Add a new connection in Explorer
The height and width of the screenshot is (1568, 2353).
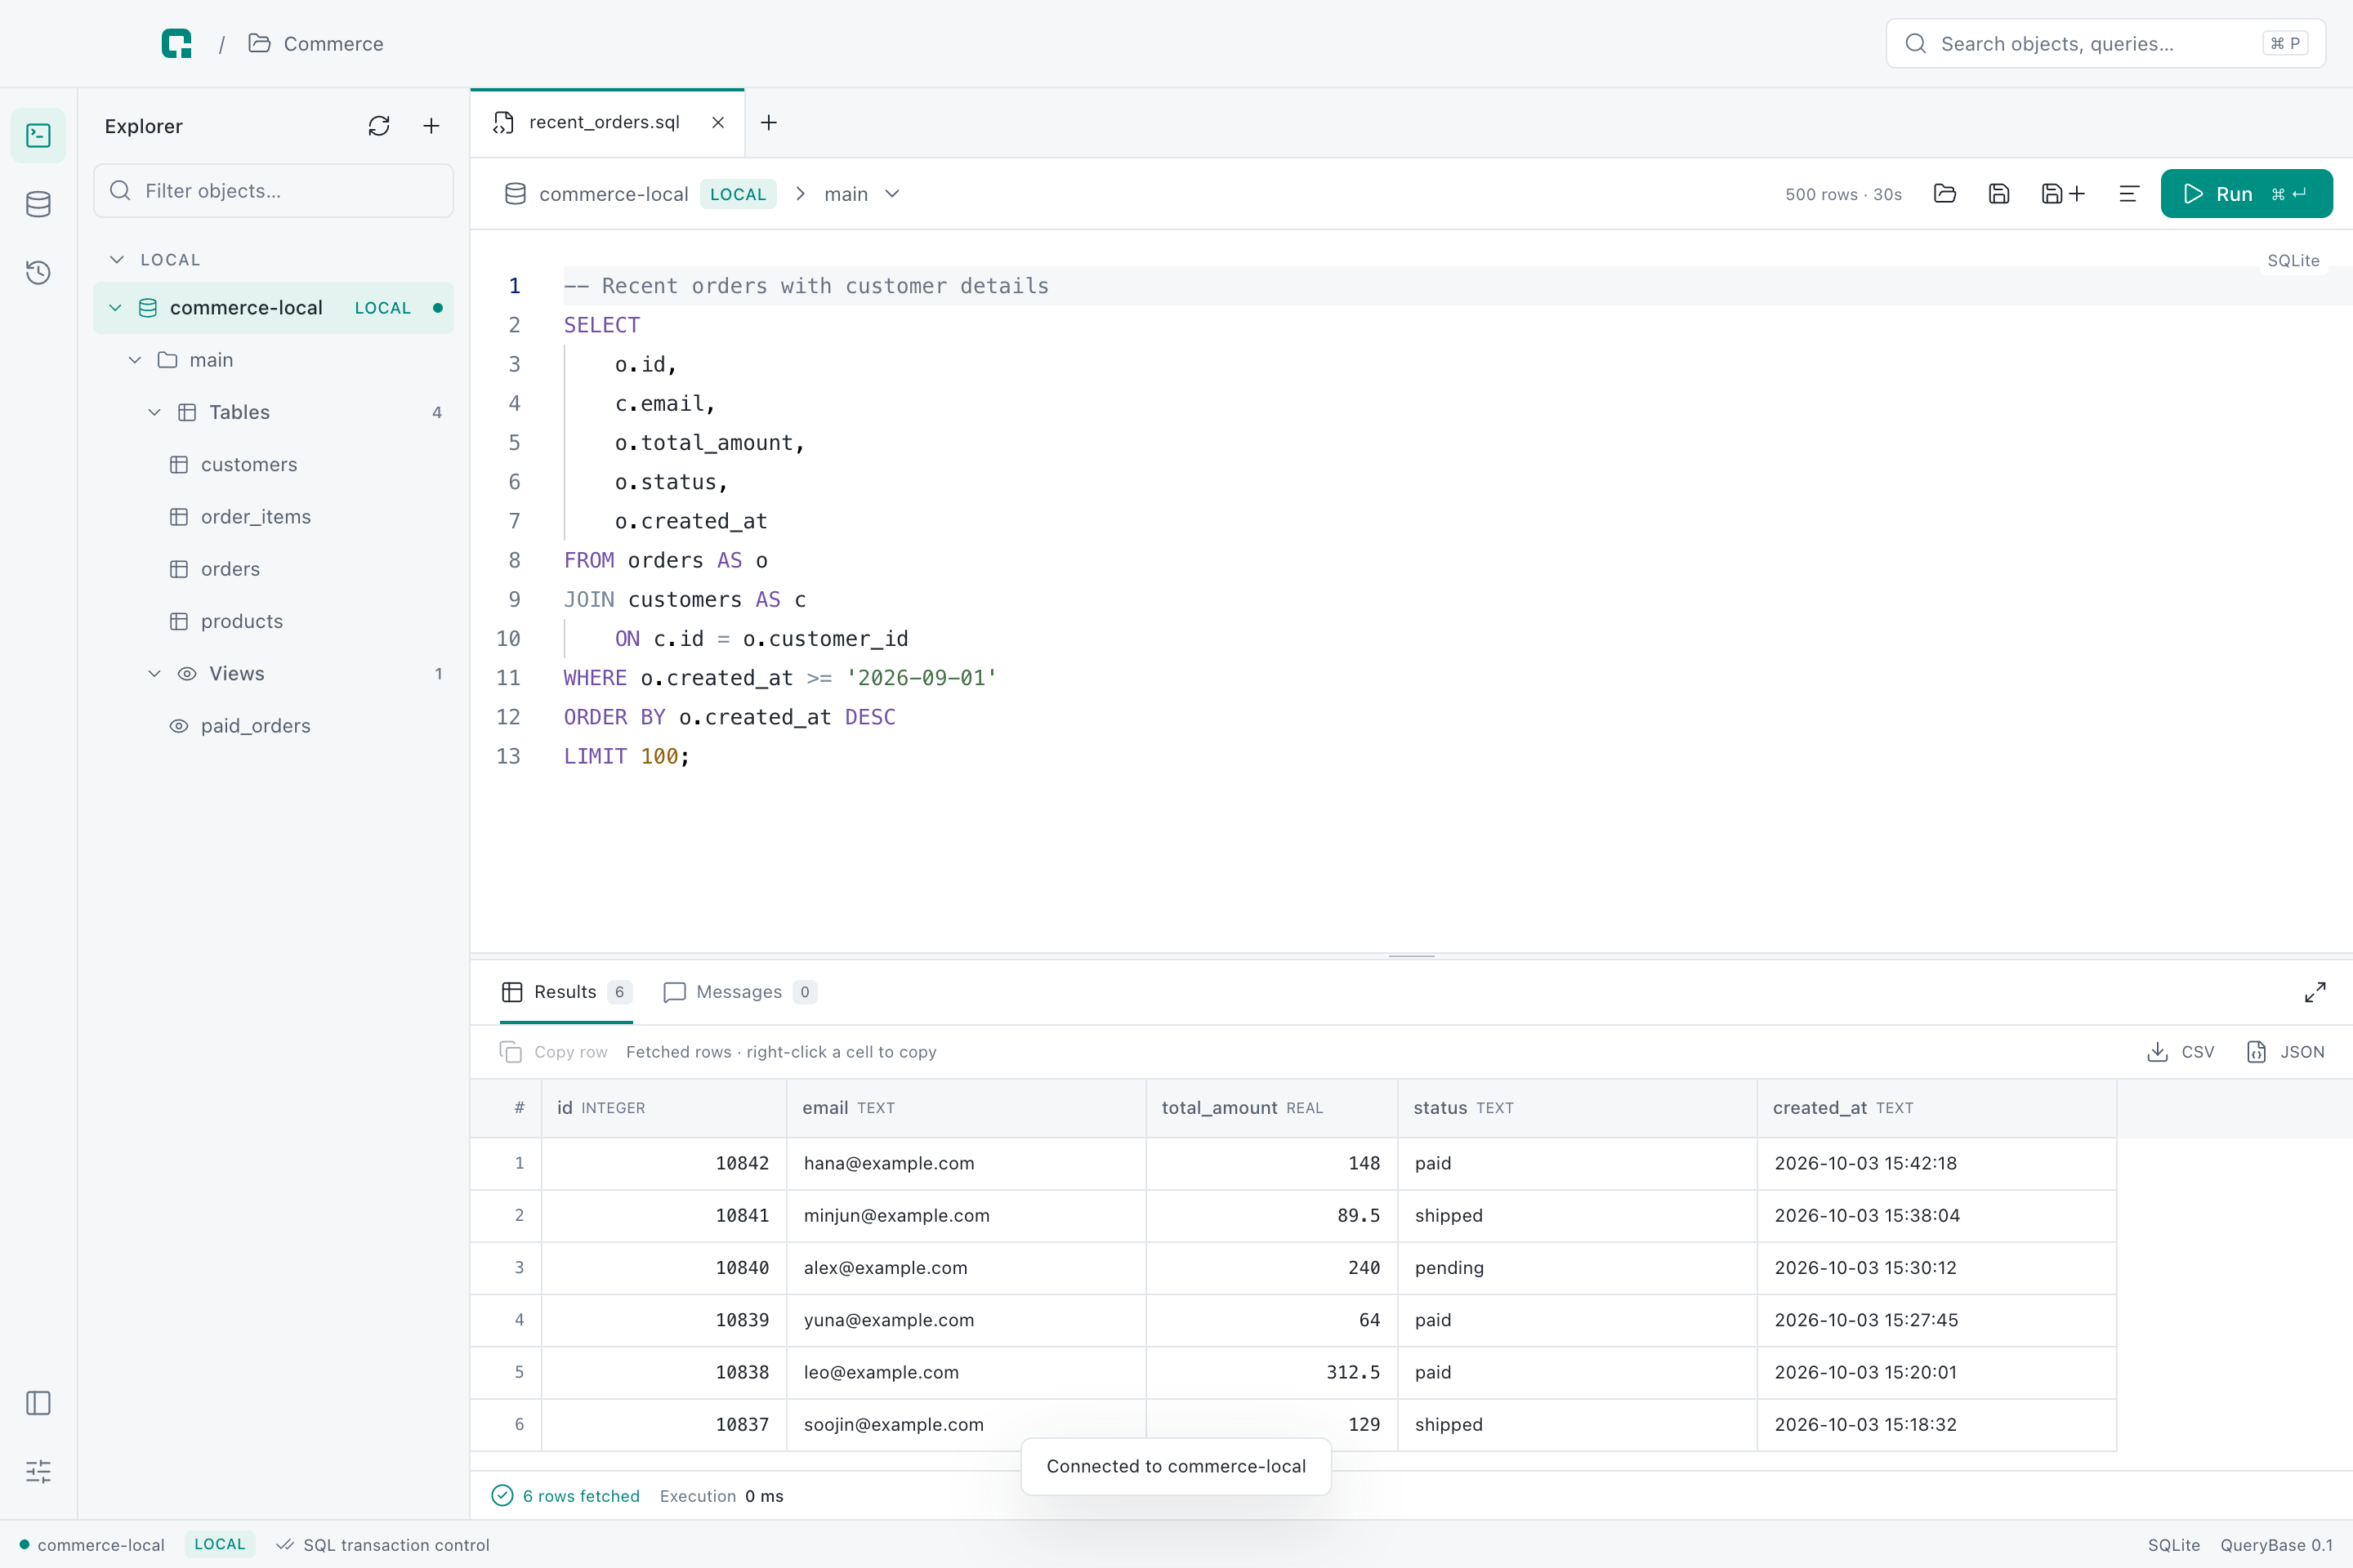[431, 126]
